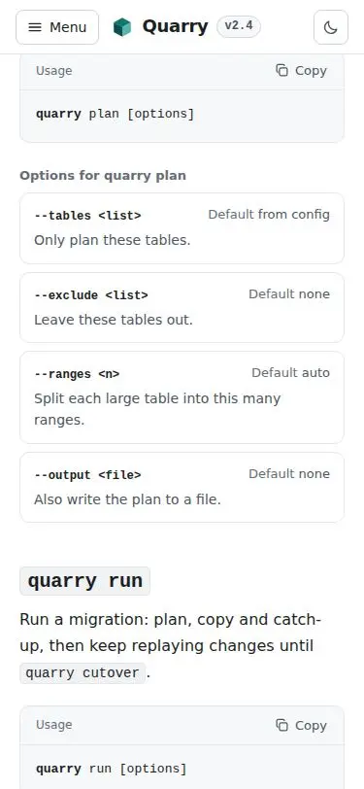This screenshot has width=364, height=789.
Task: Copy the quarry run usage command
Action: click(x=302, y=725)
